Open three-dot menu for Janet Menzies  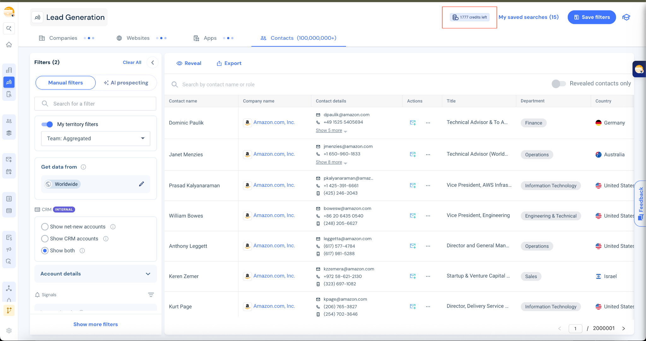click(428, 154)
